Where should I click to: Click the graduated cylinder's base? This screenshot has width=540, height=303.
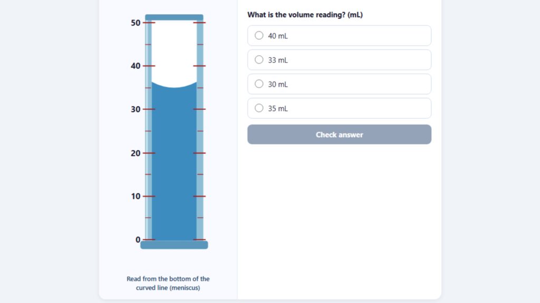pos(174,245)
